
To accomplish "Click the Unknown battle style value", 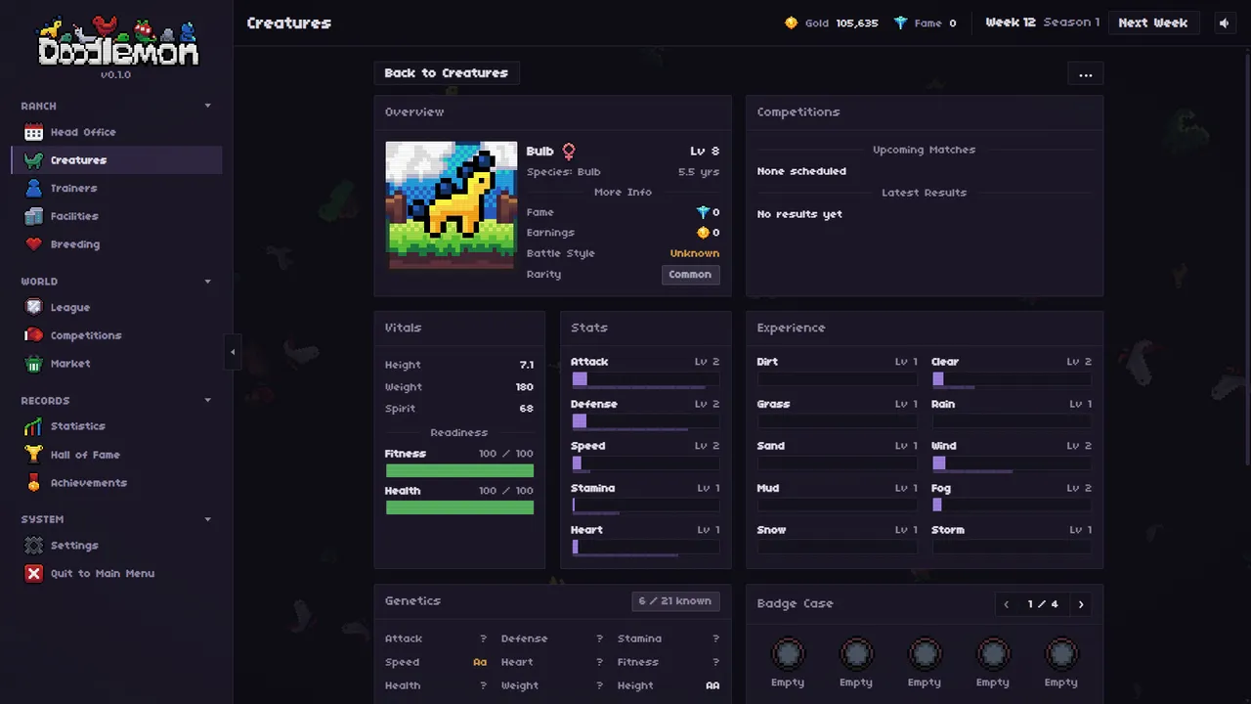I will (x=695, y=253).
